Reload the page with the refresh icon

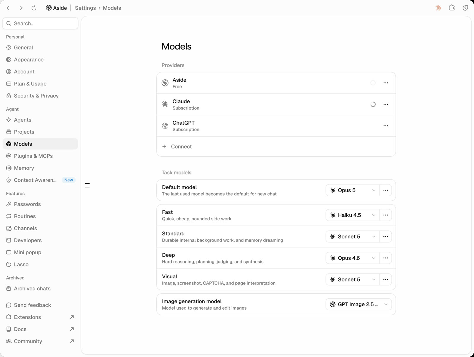[x=34, y=8]
